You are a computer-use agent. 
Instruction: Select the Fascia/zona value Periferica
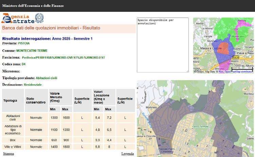(63, 58)
